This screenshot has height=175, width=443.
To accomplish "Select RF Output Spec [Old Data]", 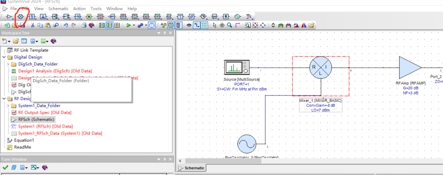I will 45,113.
